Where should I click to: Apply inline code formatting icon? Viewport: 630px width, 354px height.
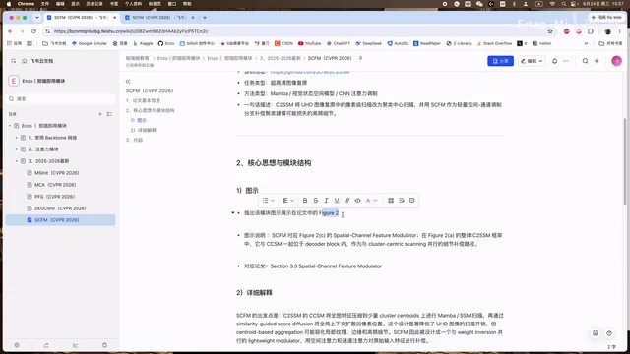(x=357, y=200)
